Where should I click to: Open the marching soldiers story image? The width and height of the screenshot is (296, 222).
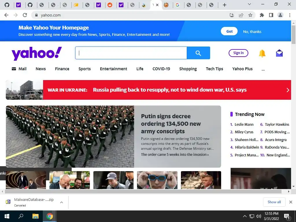tap(70, 136)
